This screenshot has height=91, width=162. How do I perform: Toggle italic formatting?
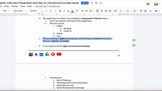[64, 11]
